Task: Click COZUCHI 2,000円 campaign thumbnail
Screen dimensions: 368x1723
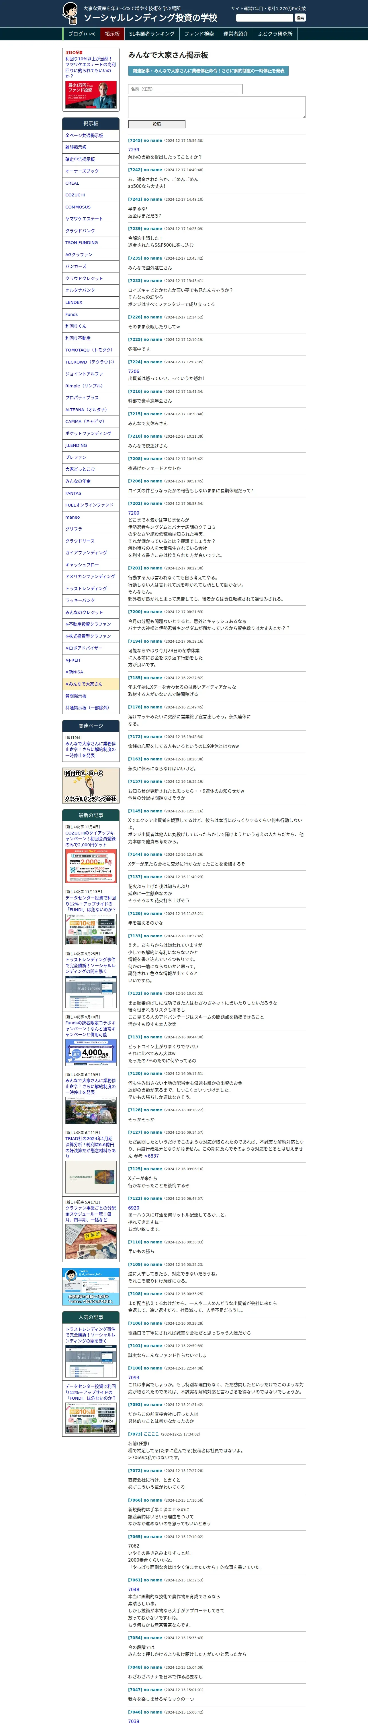Action: tap(91, 866)
